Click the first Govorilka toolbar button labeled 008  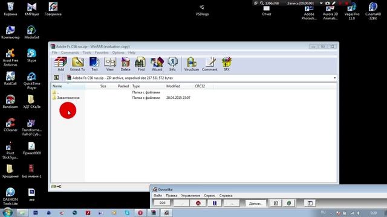point(162,203)
